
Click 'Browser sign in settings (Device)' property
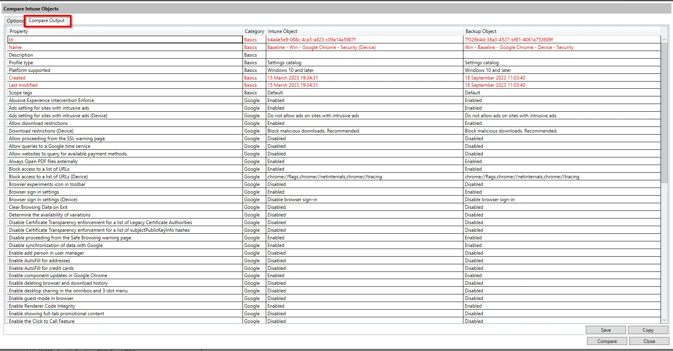coord(43,200)
